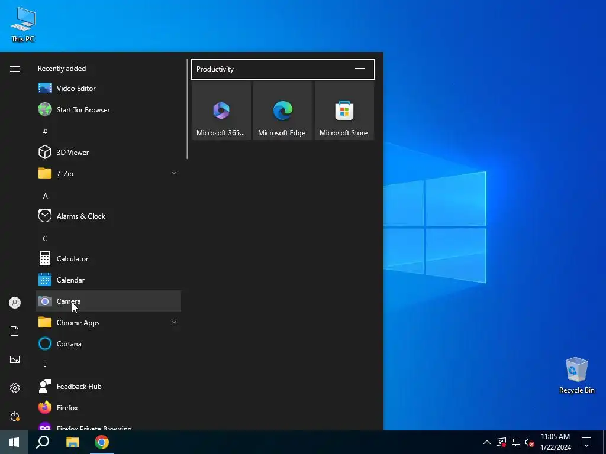
Task: Click the letter C section header
Action: click(45, 239)
